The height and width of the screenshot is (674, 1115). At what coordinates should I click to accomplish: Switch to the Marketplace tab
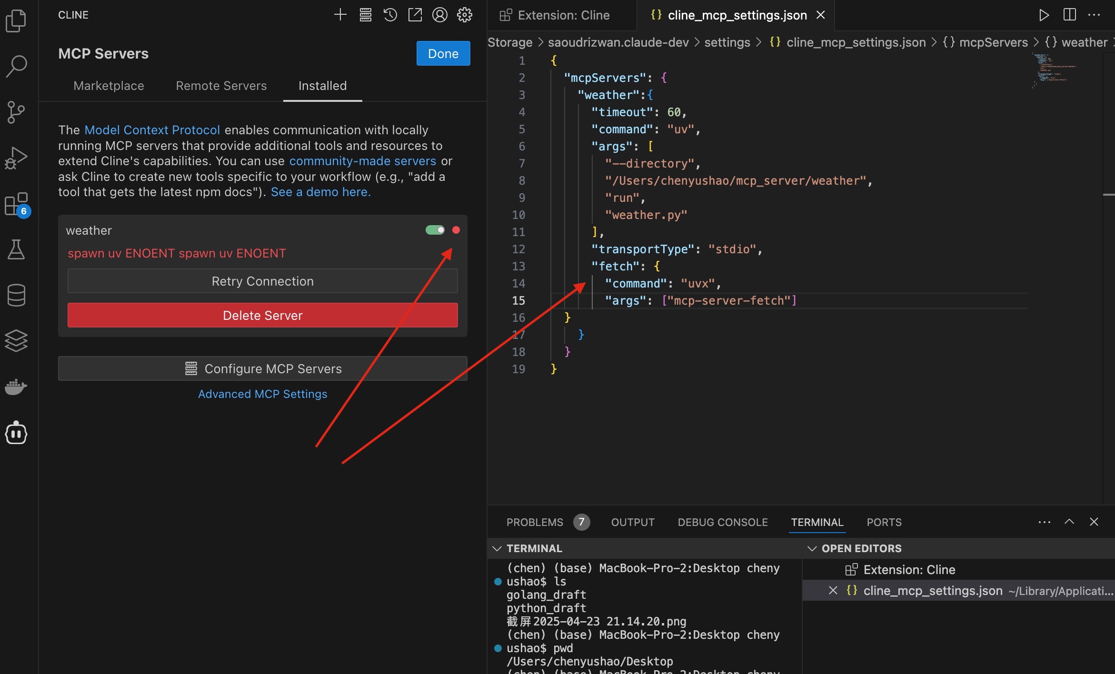coord(109,86)
